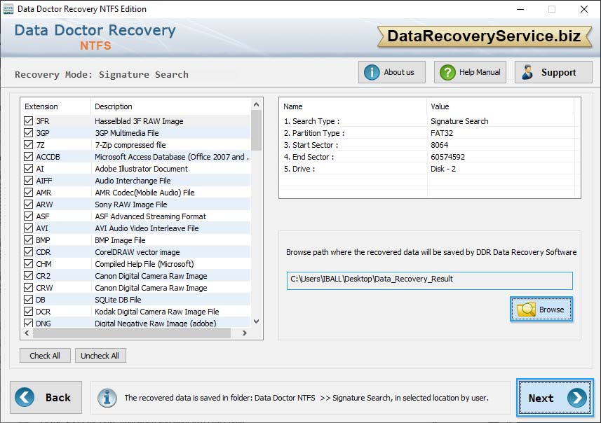This screenshot has width=601, height=423.
Task: Click the Browse folder magnifier icon
Action: coord(526,309)
